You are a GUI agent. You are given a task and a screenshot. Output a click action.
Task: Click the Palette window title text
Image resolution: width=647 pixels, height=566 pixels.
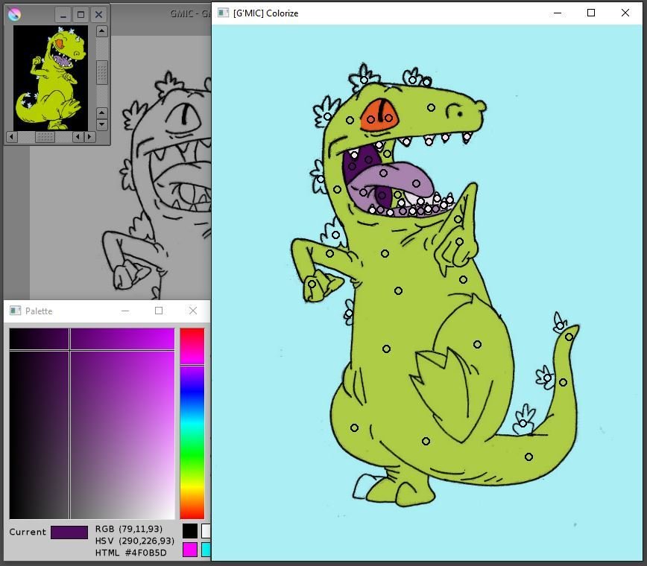[x=39, y=311]
